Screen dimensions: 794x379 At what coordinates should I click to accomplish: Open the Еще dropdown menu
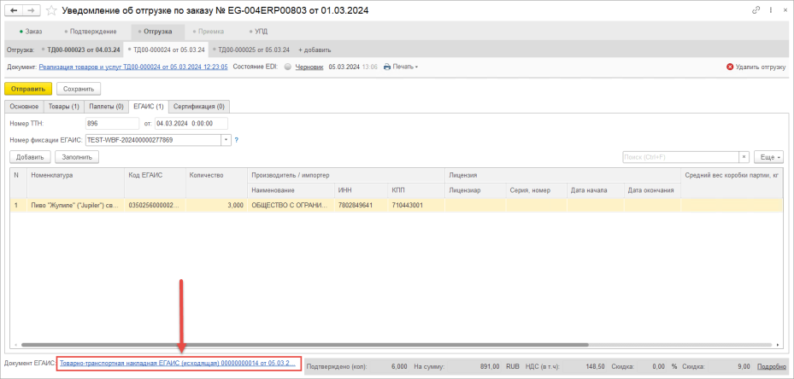tap(768, 157)
